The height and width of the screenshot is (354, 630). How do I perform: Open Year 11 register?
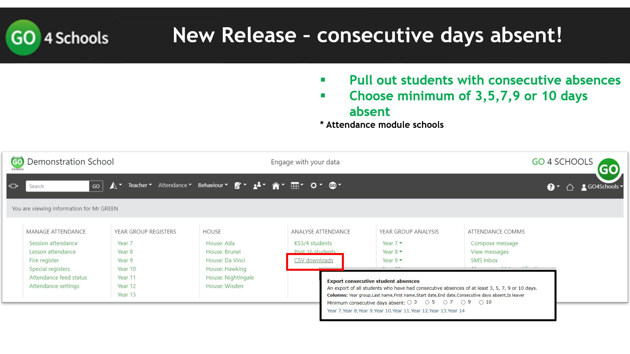[127, 277]
